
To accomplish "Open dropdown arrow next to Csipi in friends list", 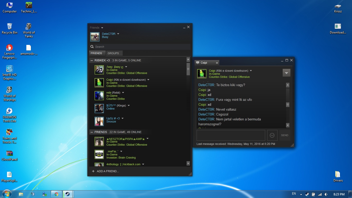I will (148, 80).
